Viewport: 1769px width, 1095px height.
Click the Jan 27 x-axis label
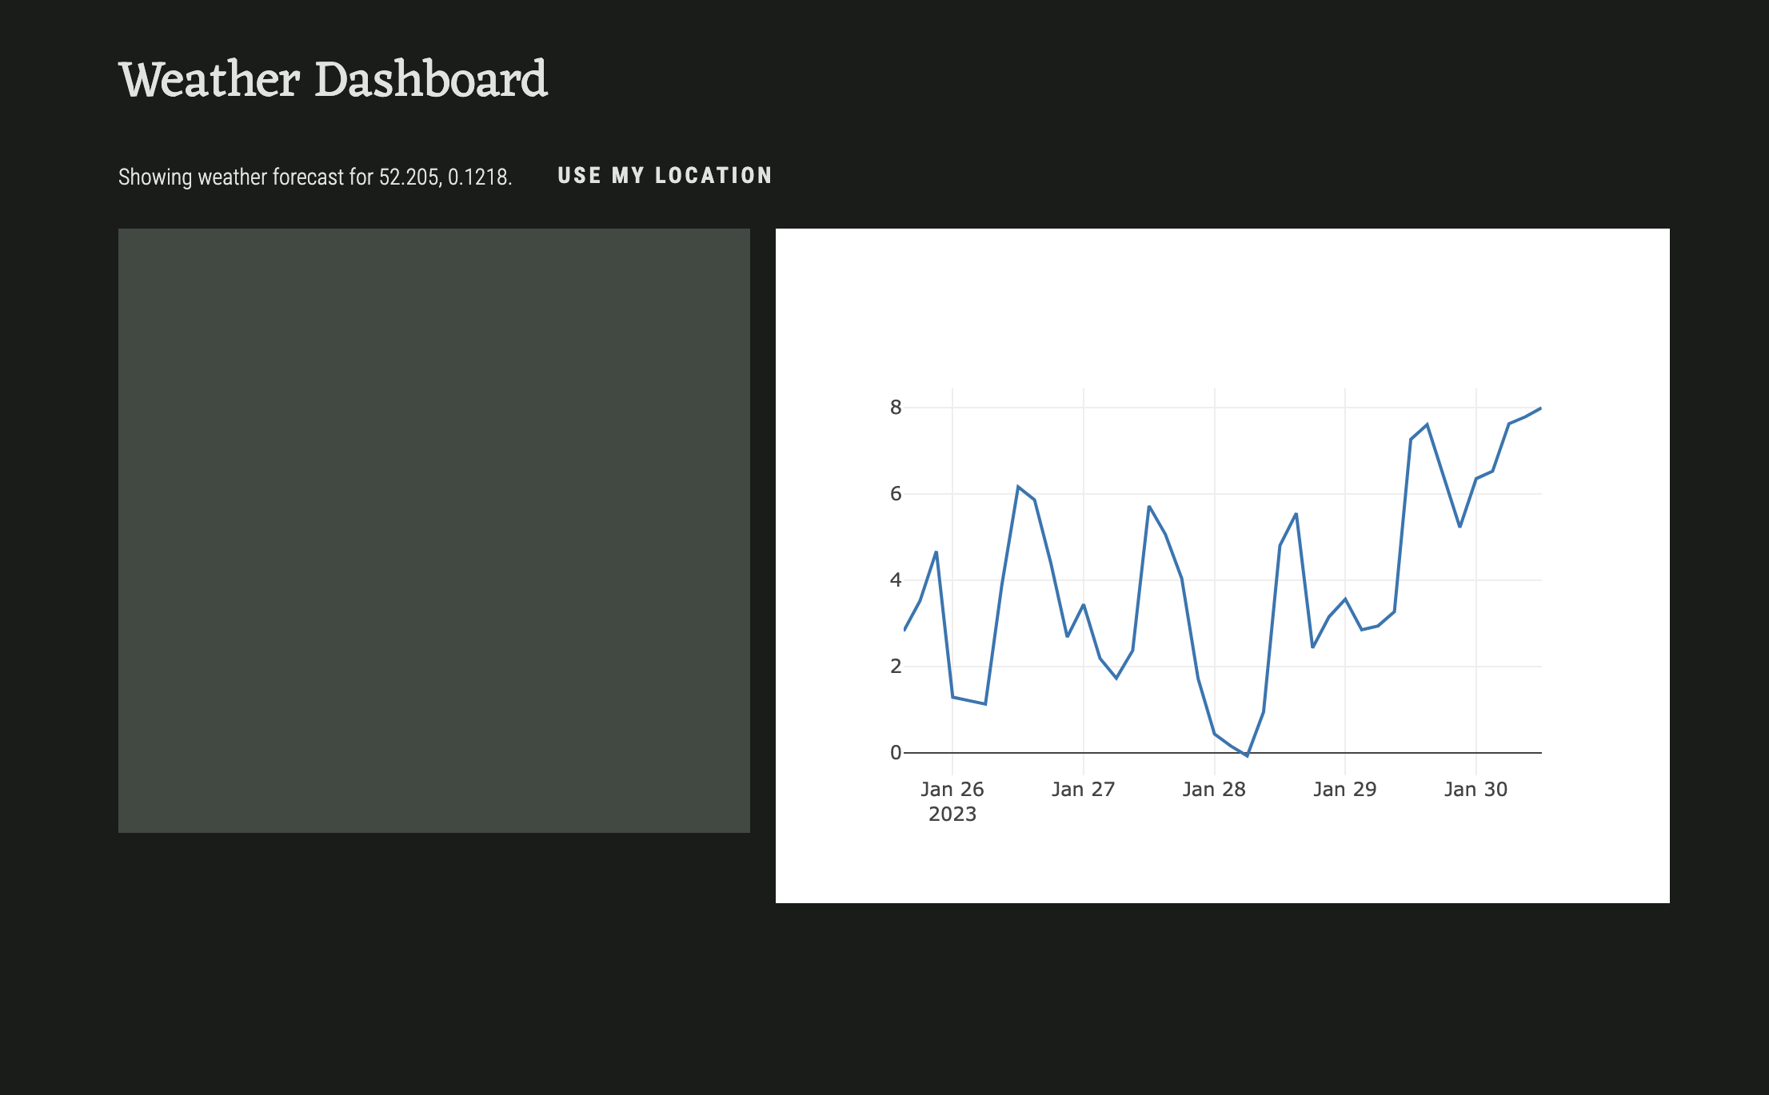[1083, 790]
